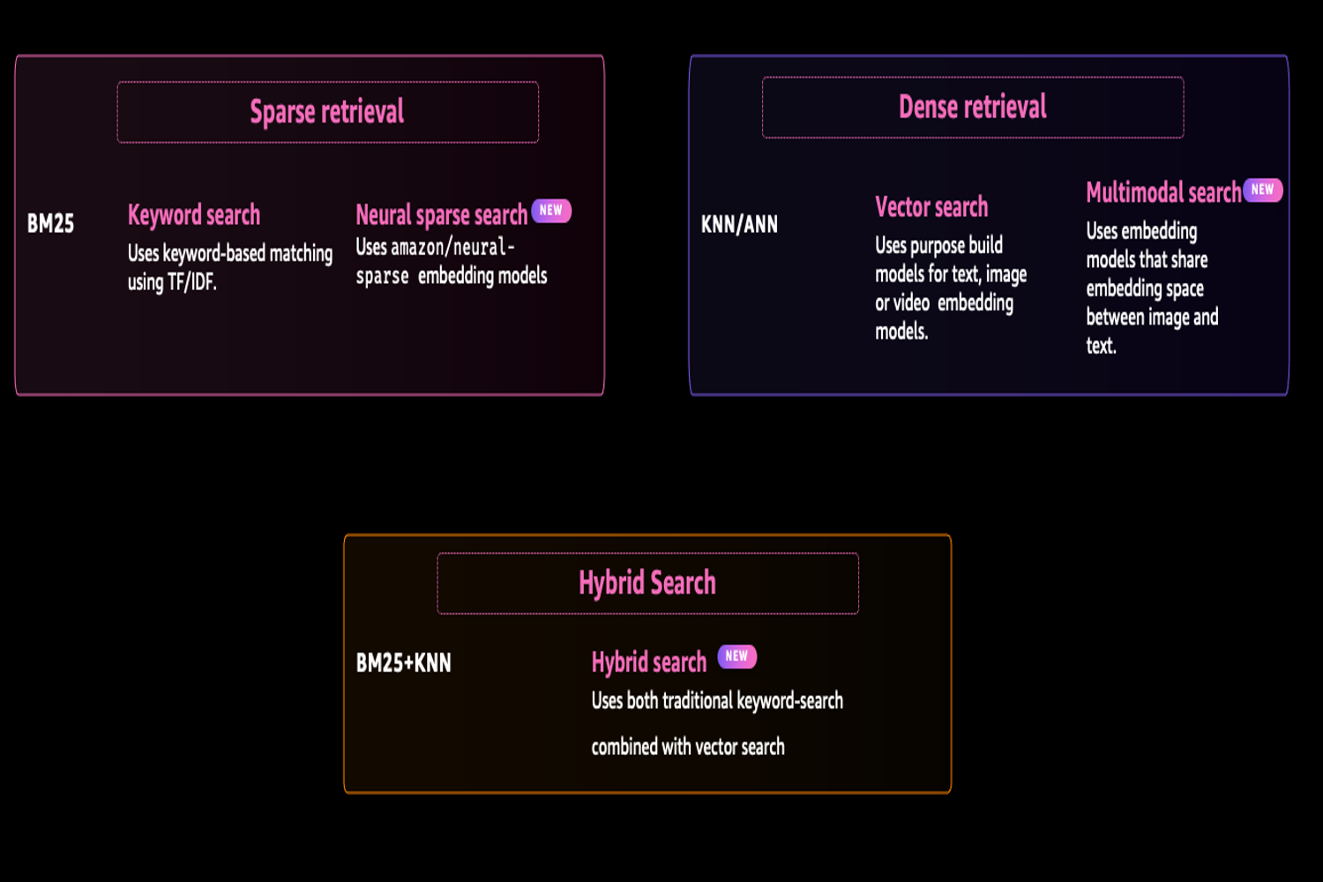The image size is (1323, 882).
Task: Select the KNN/ANN label
Action: tap(739, 224)
